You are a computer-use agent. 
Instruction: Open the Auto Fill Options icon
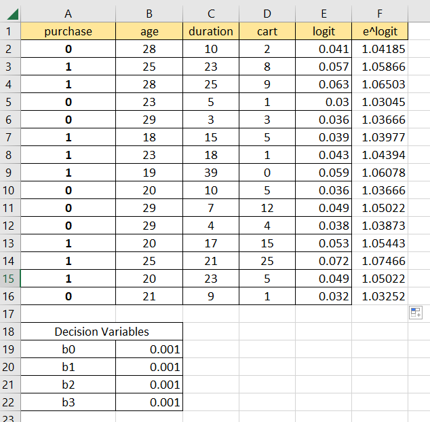416,313
